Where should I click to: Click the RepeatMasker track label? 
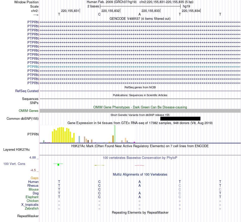28,216
